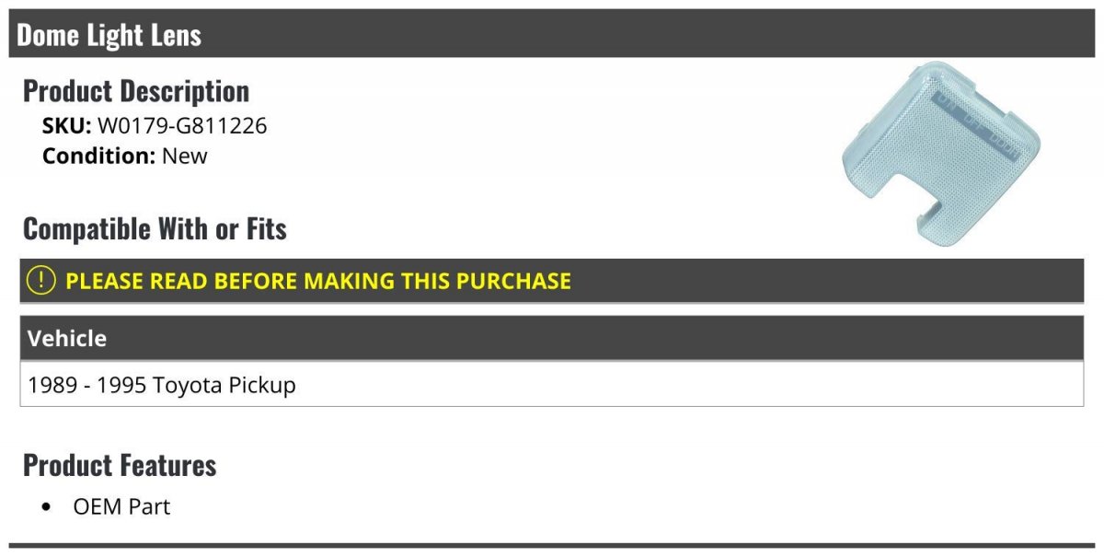Viewport: 1104px width, 557px height.
Task: Click the yellow exclamation warning icon
Action: (x=40, y=281)
